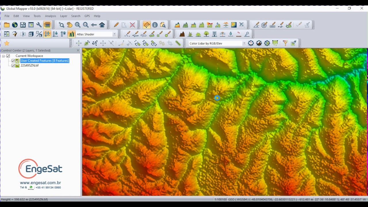Open the Atlas Shader dropdown
Viewport: 368px width, 207px height.
click(x=114, y=34)
